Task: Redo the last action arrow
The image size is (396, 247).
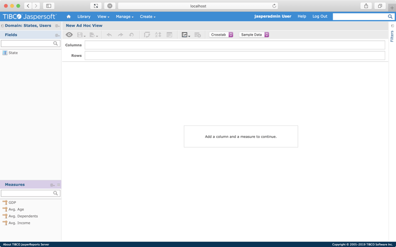Action: pos(120,35)
